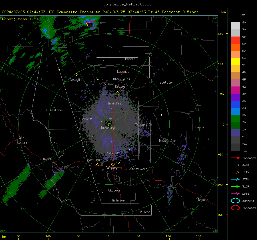Click the Didsbury city label
Screen dimensions: 257x240
108,128
